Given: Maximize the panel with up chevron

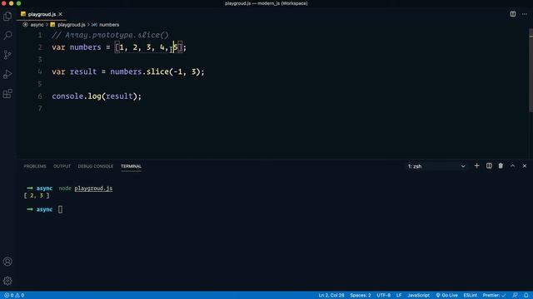Looking at the screenshot, I should tap(513, 166).
